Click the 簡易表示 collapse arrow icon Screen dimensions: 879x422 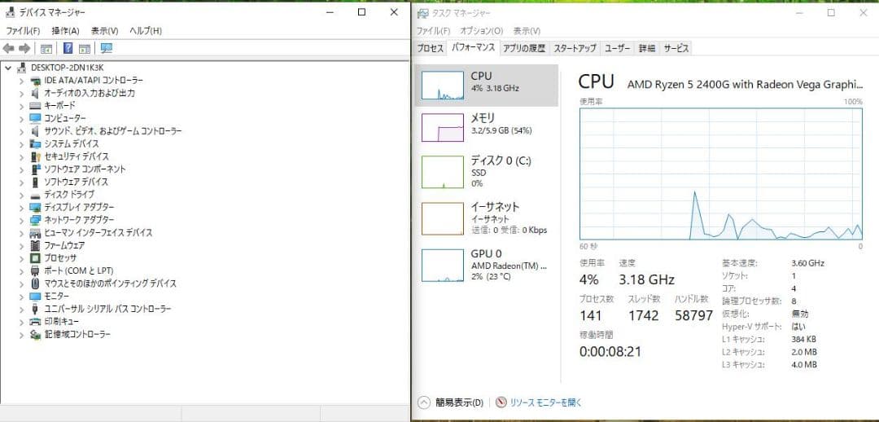click(424, 402)
